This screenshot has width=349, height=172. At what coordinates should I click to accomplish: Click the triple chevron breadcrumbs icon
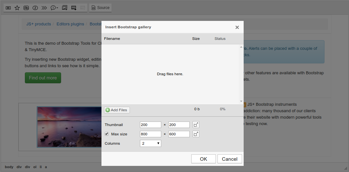point(44,8)
